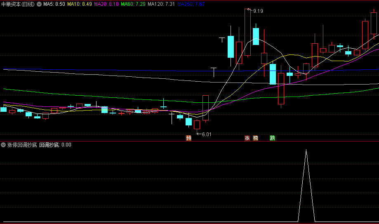The image size is (379, 224).
Task: Click the 回调抄底: 0.00 value label
Action: point(55,145)
